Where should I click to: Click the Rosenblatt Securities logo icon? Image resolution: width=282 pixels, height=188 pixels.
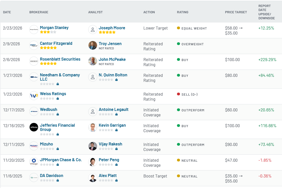pyautogui.click(x=34, y=61)
